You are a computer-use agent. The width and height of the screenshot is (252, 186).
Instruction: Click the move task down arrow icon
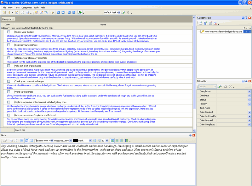[58, 13]
